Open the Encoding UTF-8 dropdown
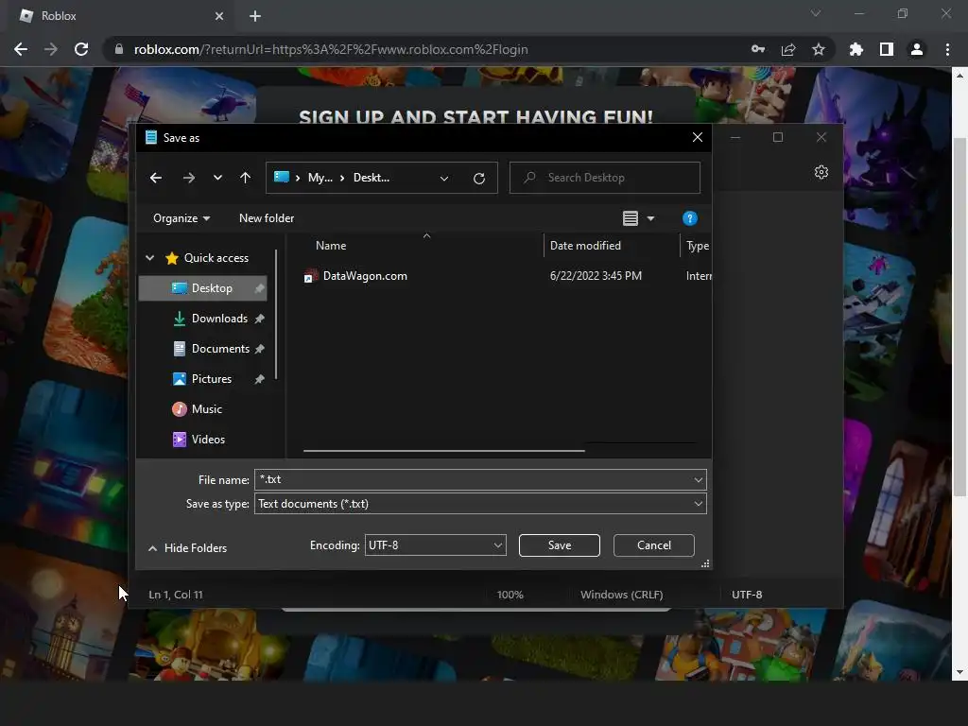The height and width of the screenshot is (726, 968). pos(435,545)
